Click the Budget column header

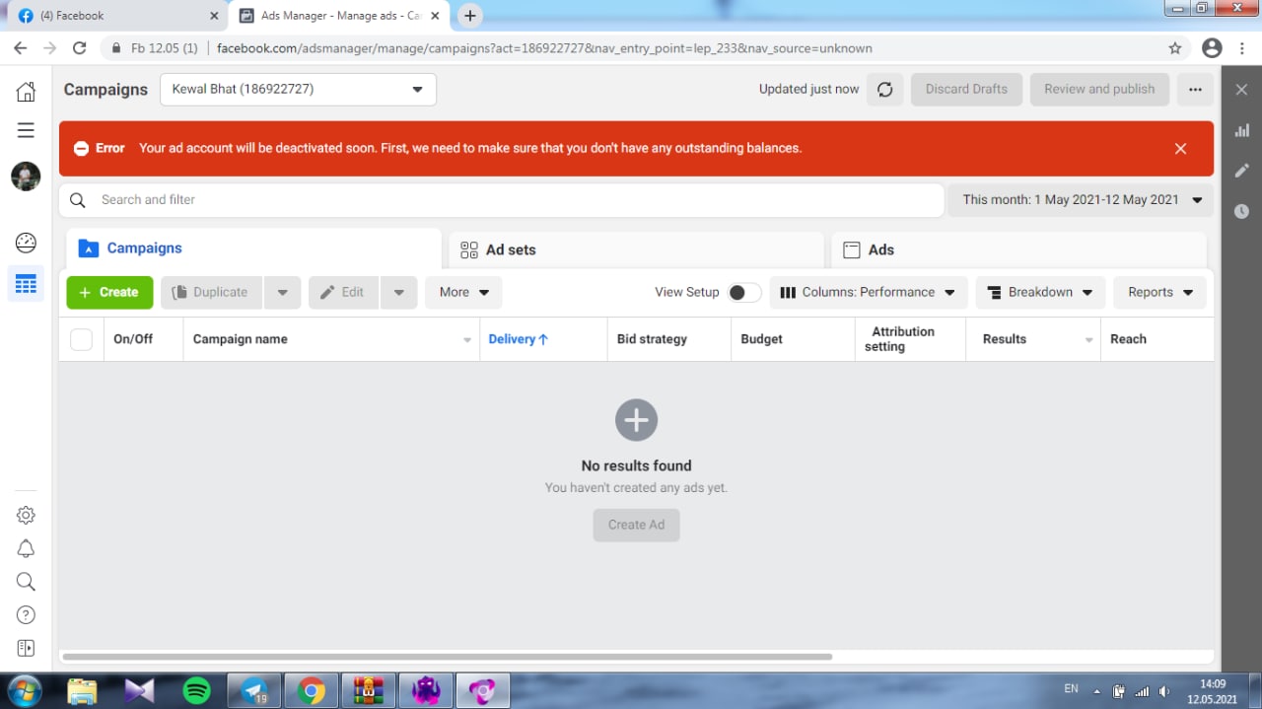tap(761, 339)
